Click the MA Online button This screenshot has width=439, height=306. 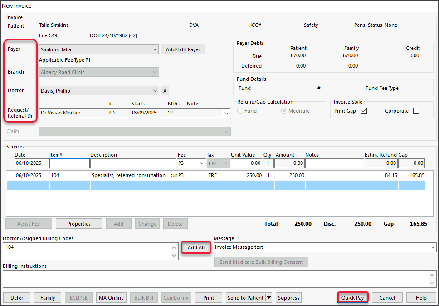pos(112,298)
